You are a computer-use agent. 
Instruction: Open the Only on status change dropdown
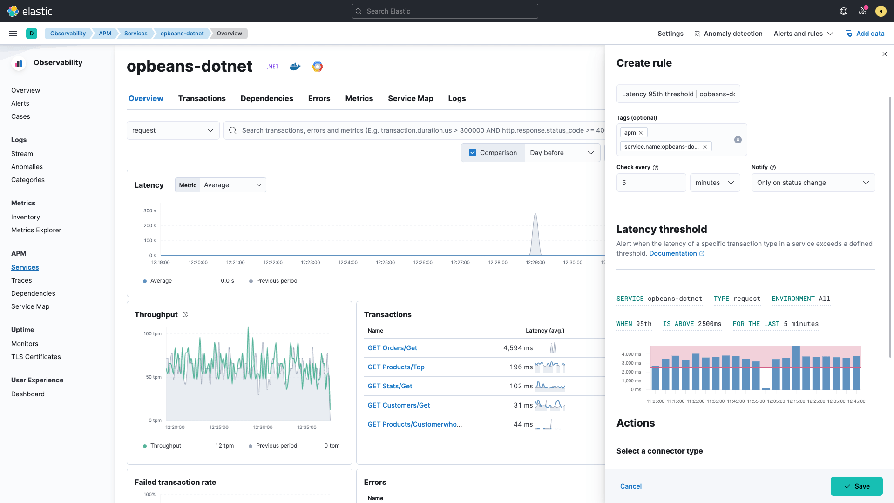coord(813,183)
